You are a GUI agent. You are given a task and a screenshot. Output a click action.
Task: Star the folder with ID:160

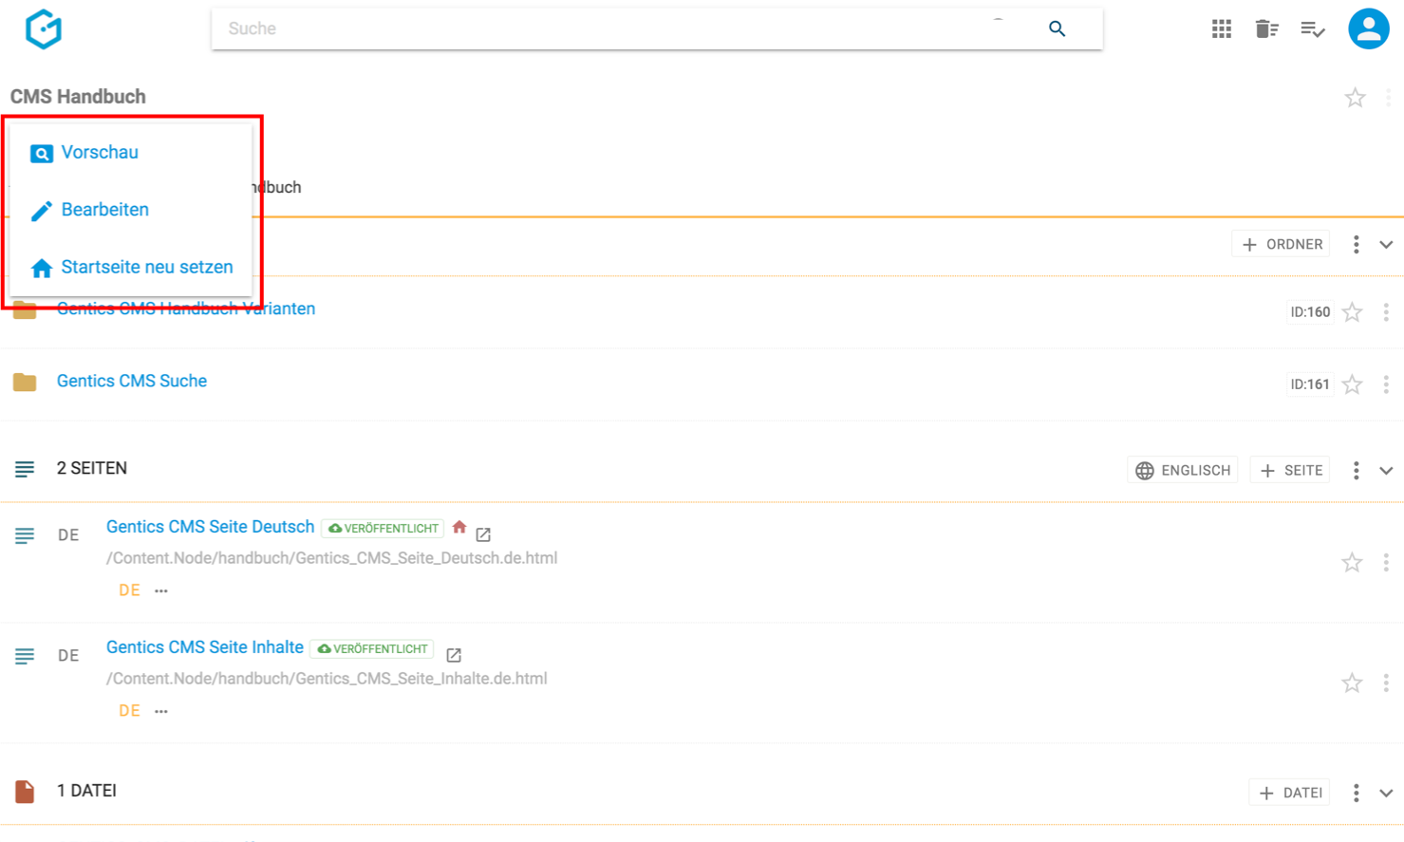1352,312
